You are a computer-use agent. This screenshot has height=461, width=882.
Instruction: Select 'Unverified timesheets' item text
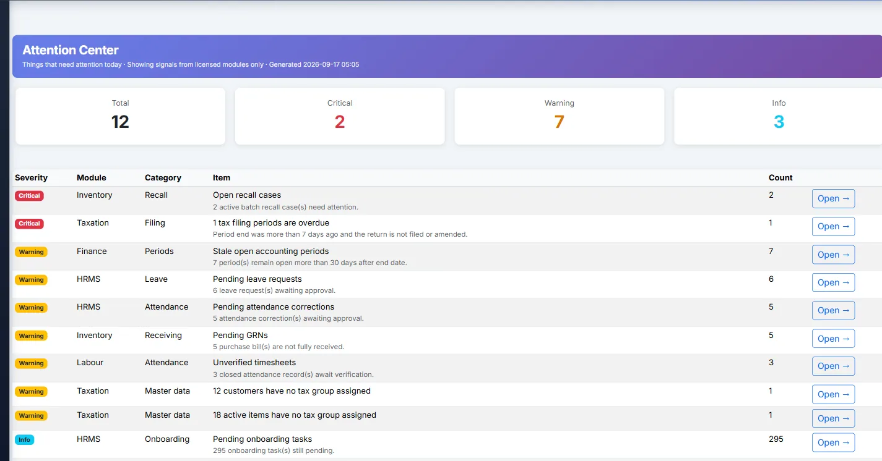tap(254, 362)
